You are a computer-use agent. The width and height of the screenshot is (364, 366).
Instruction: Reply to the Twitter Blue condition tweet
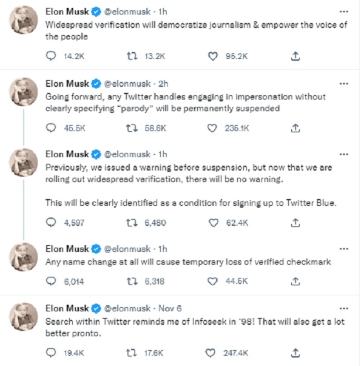click(52, 223)
